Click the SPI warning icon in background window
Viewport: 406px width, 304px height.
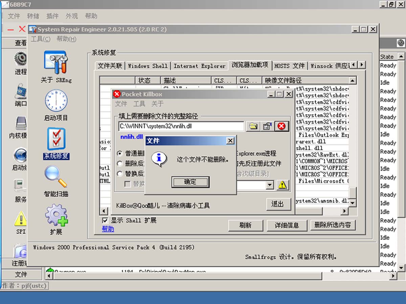(21, 219)
